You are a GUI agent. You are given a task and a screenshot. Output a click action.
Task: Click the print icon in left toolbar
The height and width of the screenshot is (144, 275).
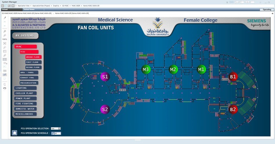pyautogui.click(x=5, y=88)
